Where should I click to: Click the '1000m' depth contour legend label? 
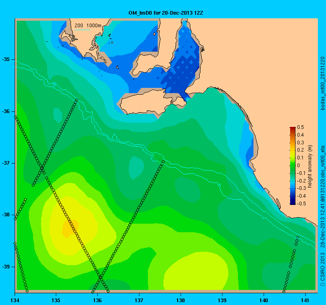[94, 26]
